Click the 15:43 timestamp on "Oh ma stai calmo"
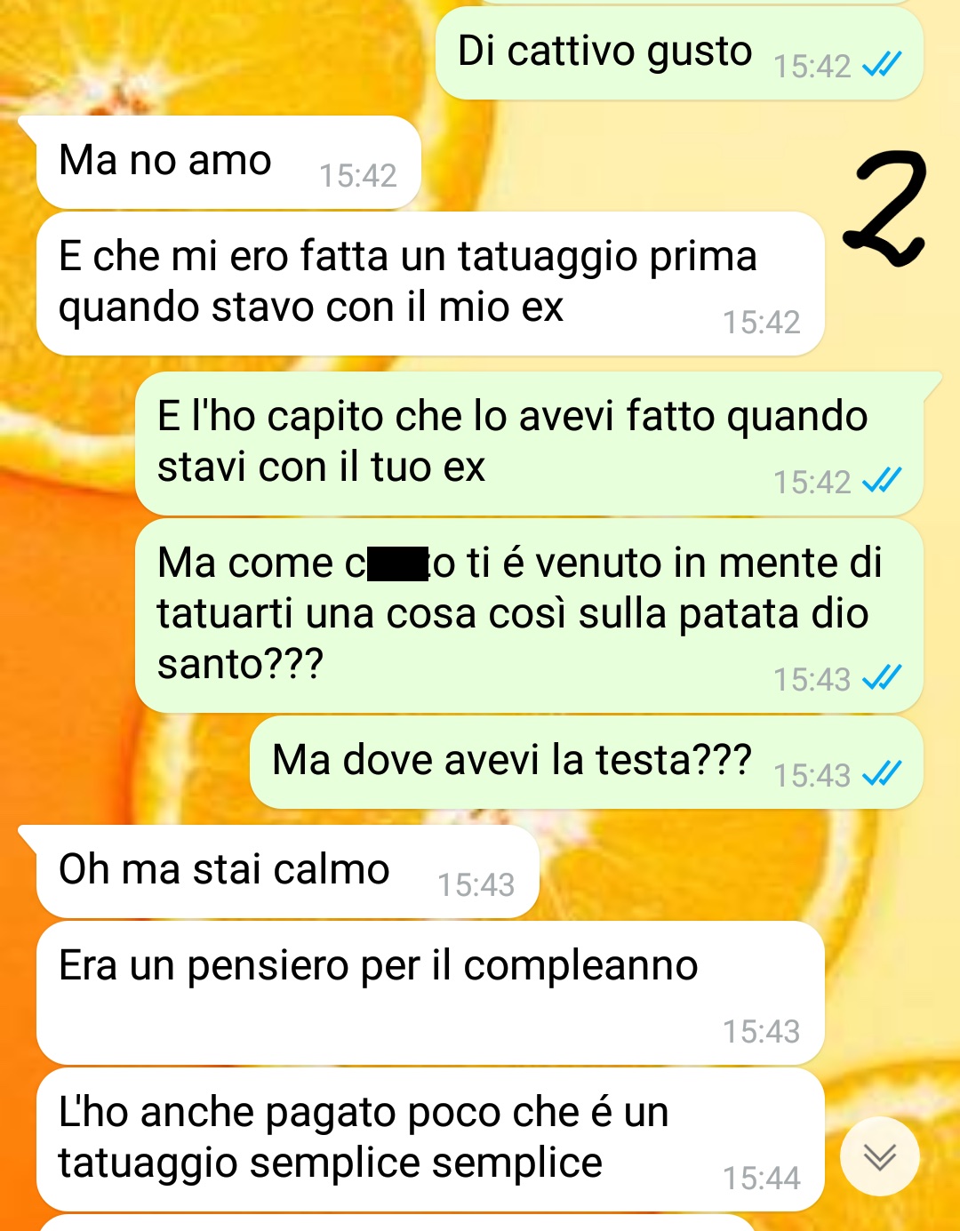This screenshot has width=960, height=1231. tap(476, 884)
